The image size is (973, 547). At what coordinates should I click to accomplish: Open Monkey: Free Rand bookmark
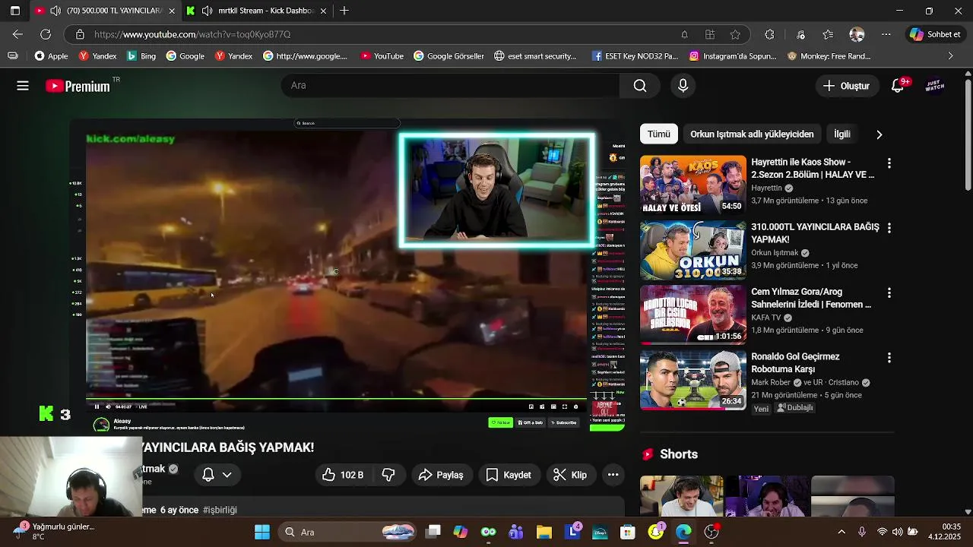829,55
